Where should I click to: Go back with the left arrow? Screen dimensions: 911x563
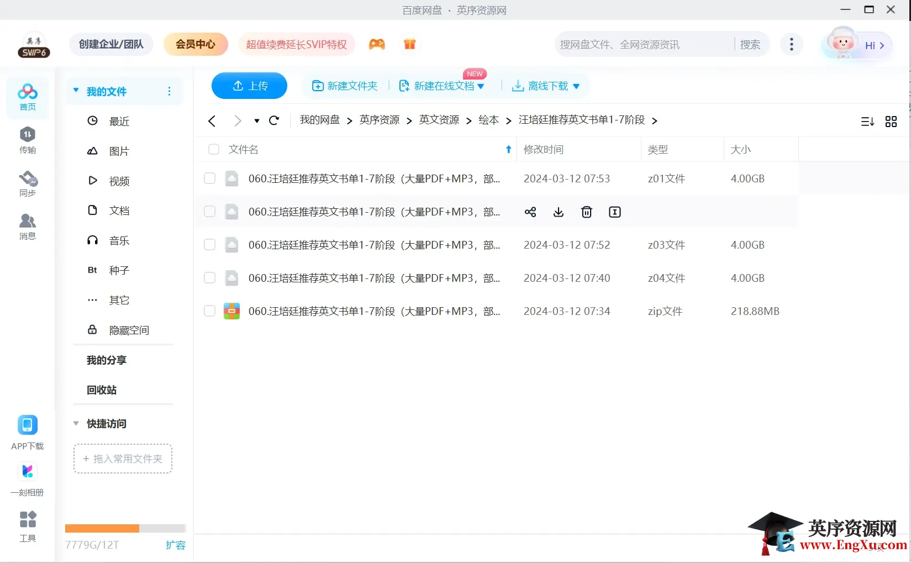[x=212, y=121]
